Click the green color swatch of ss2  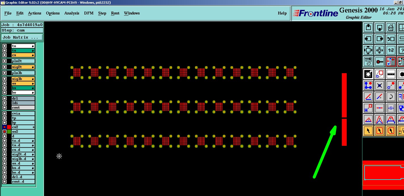click(x=9, y=132)
